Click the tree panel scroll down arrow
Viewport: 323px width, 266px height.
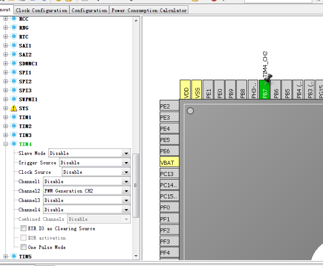click(136, 256)
